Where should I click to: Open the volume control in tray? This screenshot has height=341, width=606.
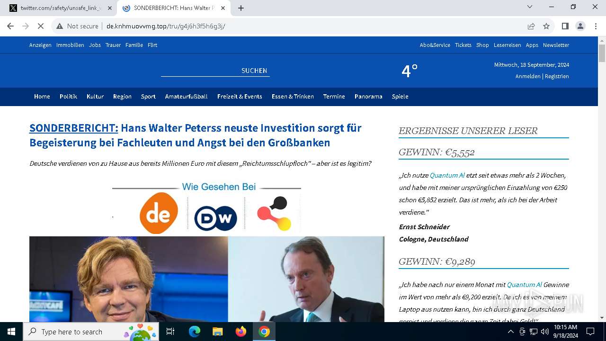545,332
